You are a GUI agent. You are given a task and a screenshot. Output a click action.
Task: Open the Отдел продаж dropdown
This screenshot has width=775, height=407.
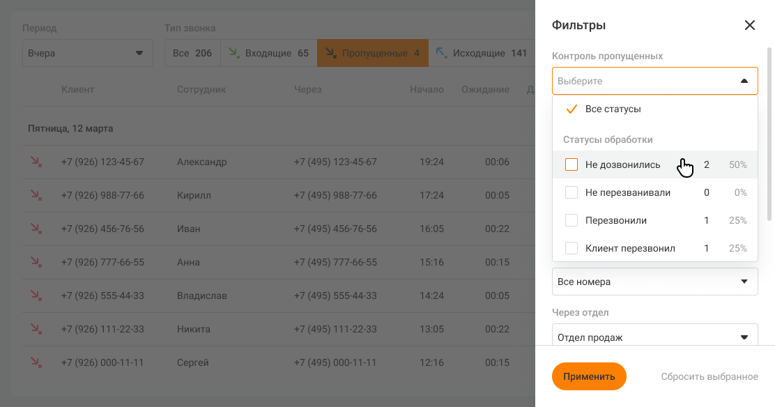[x=654, y=337]
